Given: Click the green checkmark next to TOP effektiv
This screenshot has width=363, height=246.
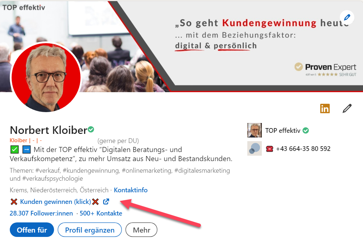Looking at the screenshot, I should pos(306,130).
